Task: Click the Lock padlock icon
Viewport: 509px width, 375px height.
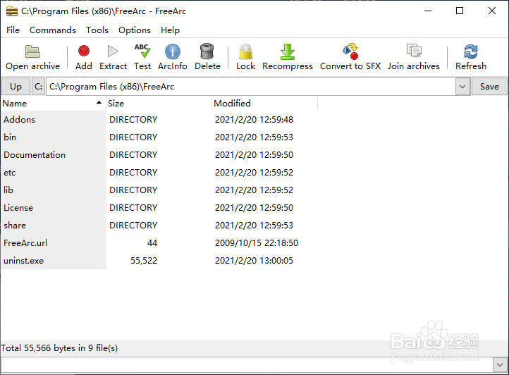Action: (x=246, y=51)
